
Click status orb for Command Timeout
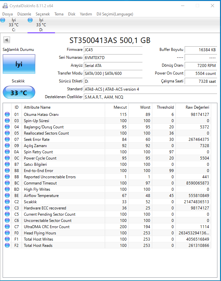click(x=7, y=183)
